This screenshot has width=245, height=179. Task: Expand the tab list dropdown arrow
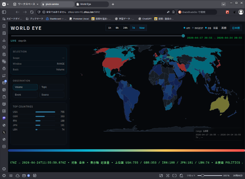coord(223,4)
